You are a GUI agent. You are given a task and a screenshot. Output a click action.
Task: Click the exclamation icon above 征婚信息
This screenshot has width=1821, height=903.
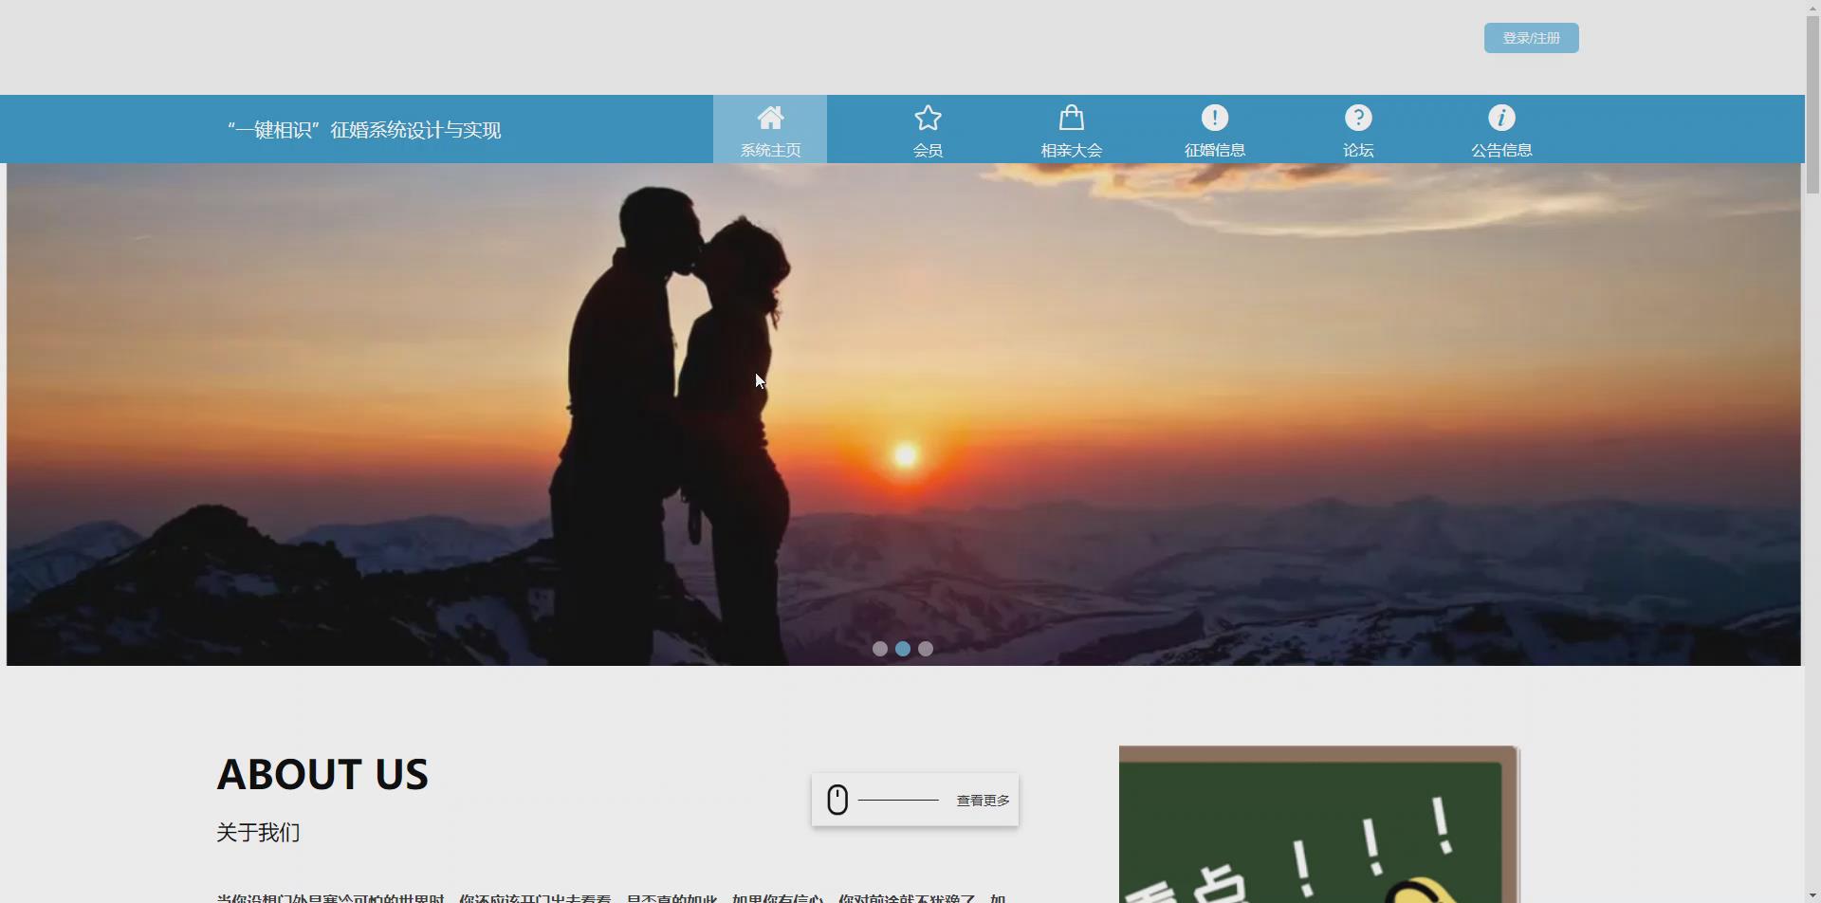(1215, 118)
